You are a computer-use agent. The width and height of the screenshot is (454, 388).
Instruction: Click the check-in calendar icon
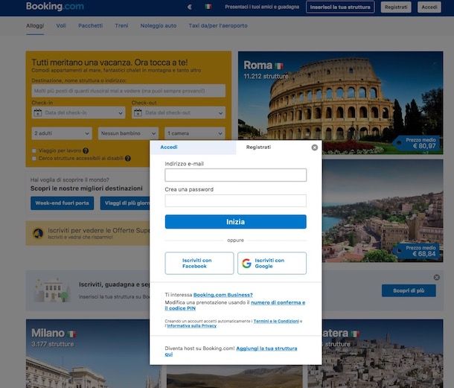coord(38,112)
